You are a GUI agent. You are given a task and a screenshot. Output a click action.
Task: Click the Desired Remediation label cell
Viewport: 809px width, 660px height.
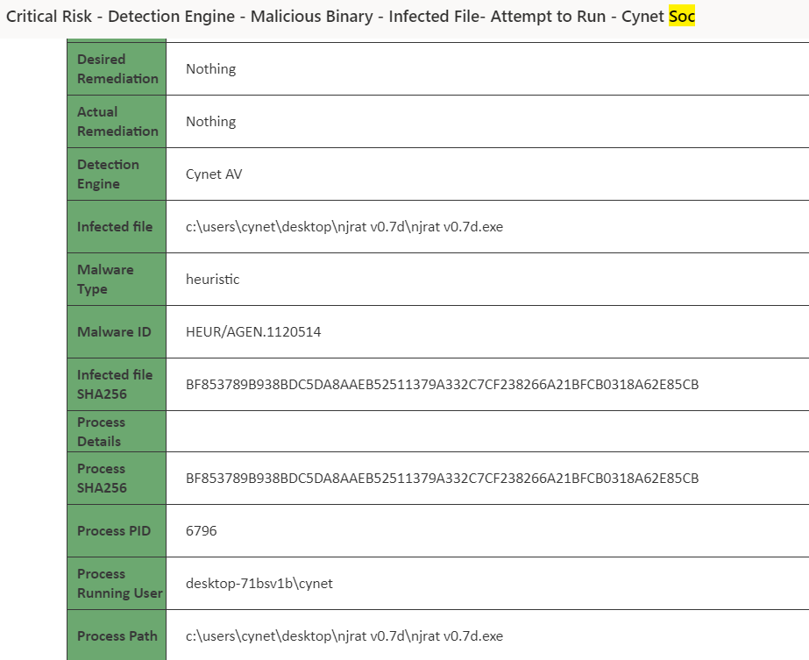[x=117, y=68]
